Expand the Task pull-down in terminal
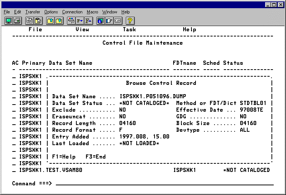286x195 pixels. (129, 29)
